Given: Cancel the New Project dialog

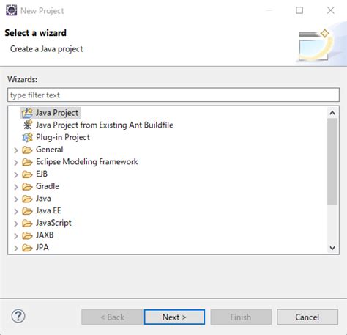Looking at the screenshot, I should point(307,317).
